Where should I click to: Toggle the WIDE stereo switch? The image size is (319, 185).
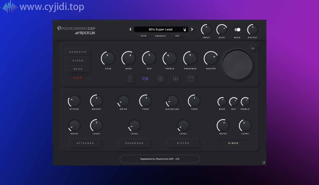coord(237,30)
